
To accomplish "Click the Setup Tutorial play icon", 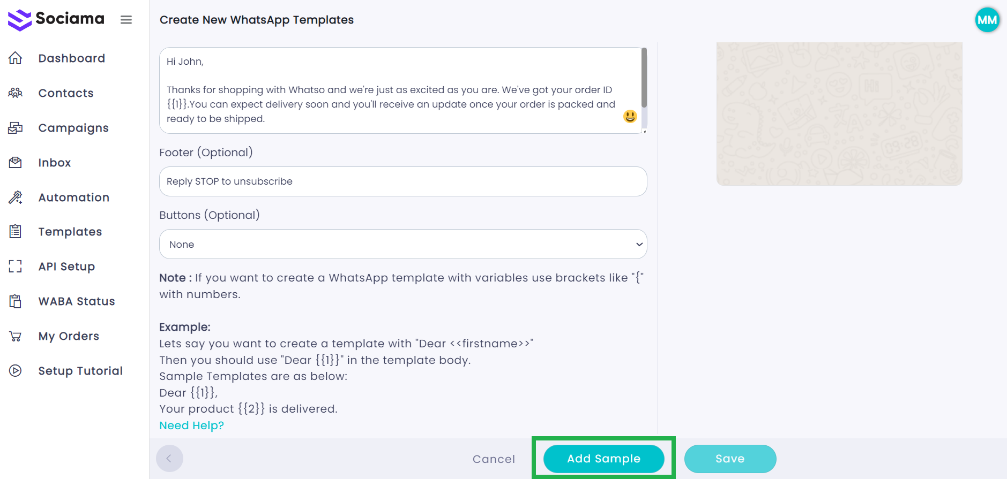I will tap(16, 371).
